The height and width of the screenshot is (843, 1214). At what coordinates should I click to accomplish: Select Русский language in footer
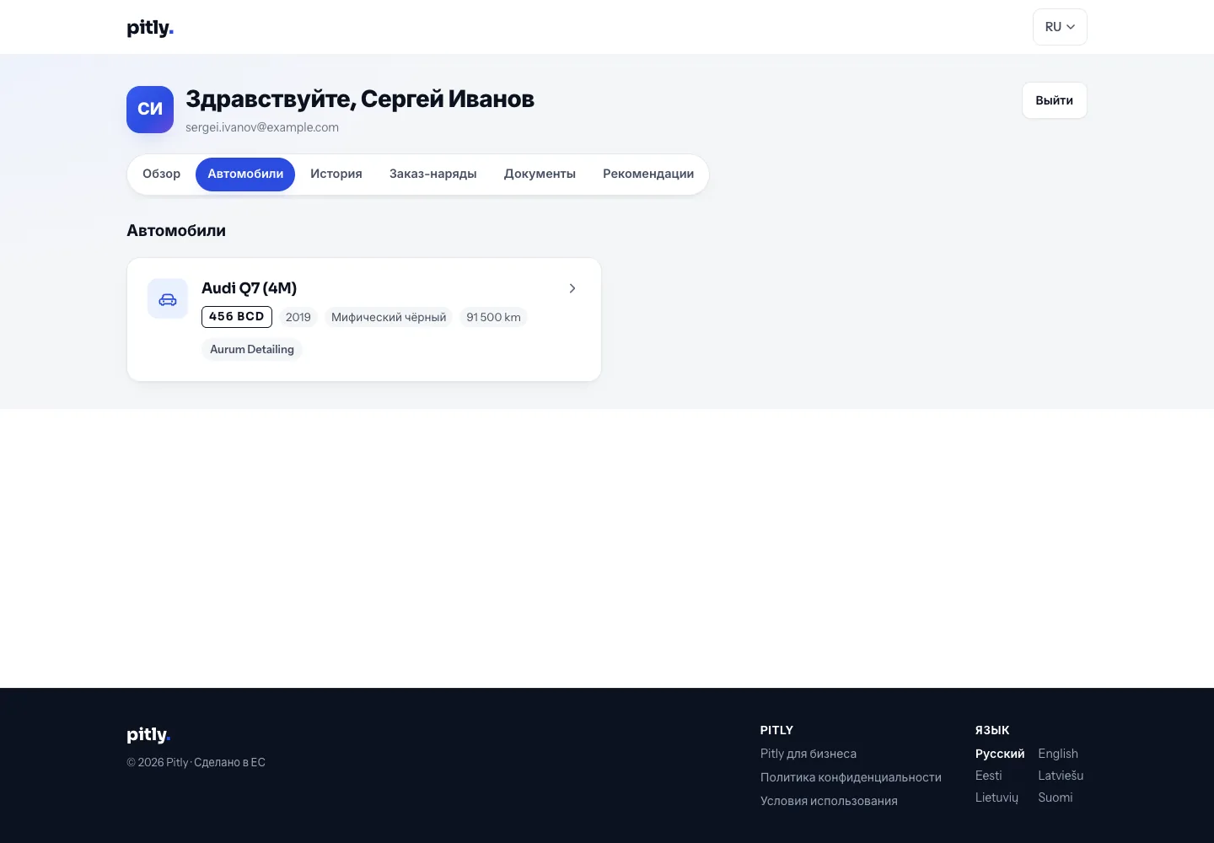coord(1000,754)
